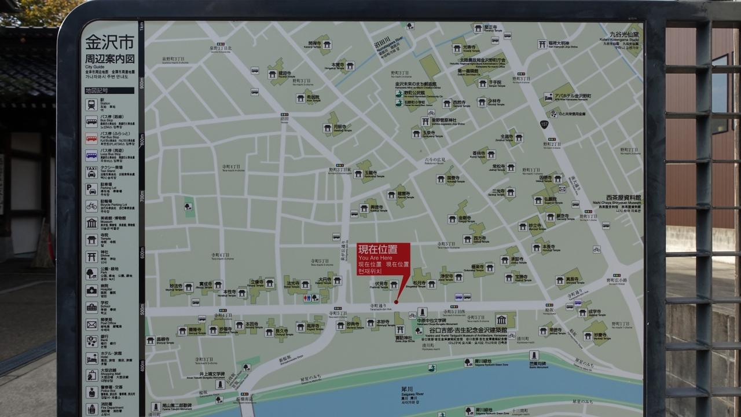Click the blue Loop Bus Stop legend icon
Viewport: 741px width, 417px height.
91,155
